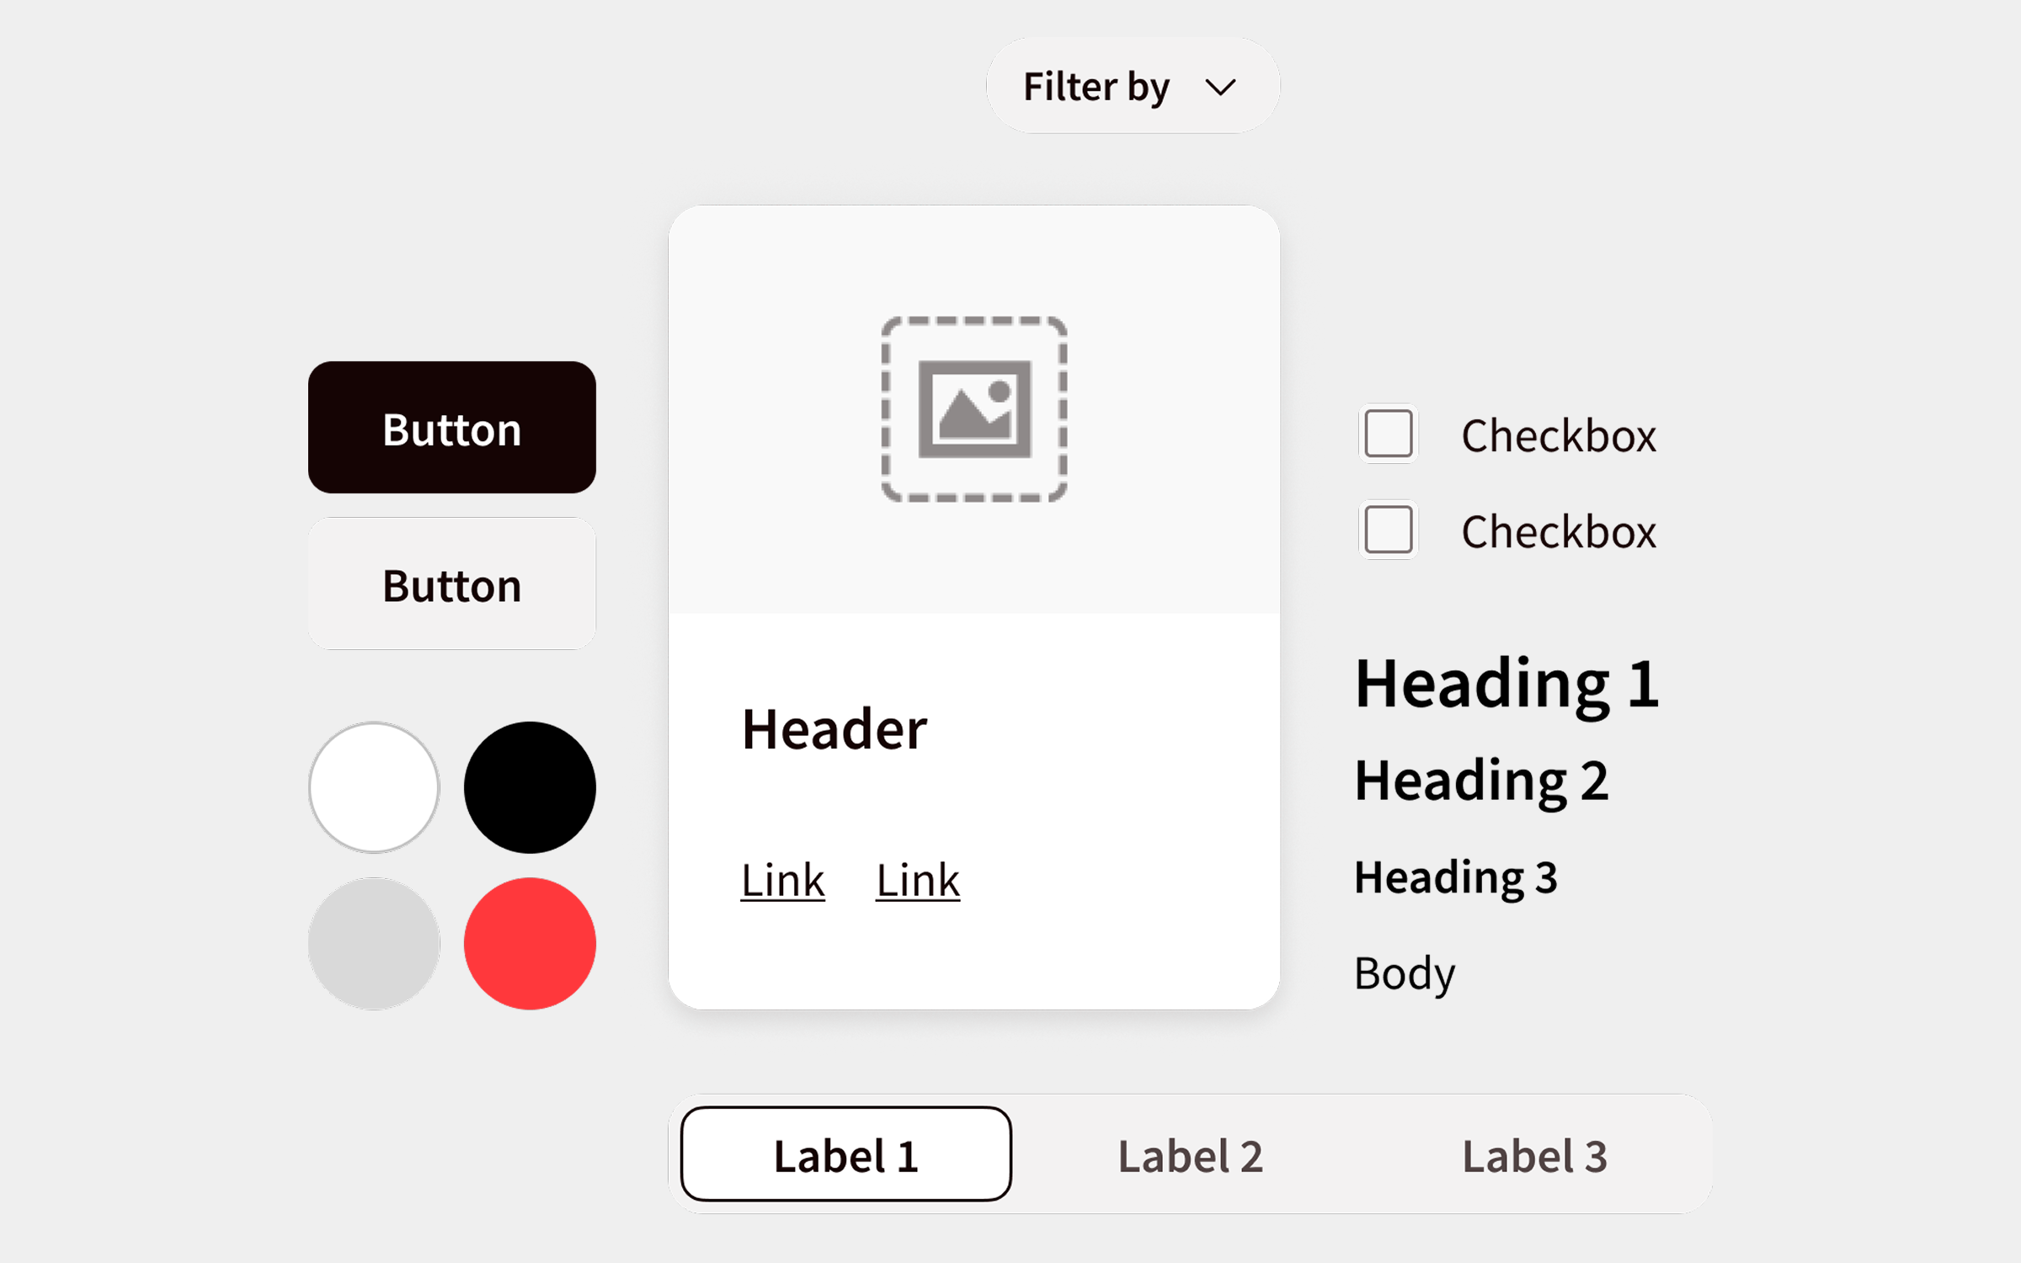
Task: Pick the black color swatch
Action: (x=530, y=787)
